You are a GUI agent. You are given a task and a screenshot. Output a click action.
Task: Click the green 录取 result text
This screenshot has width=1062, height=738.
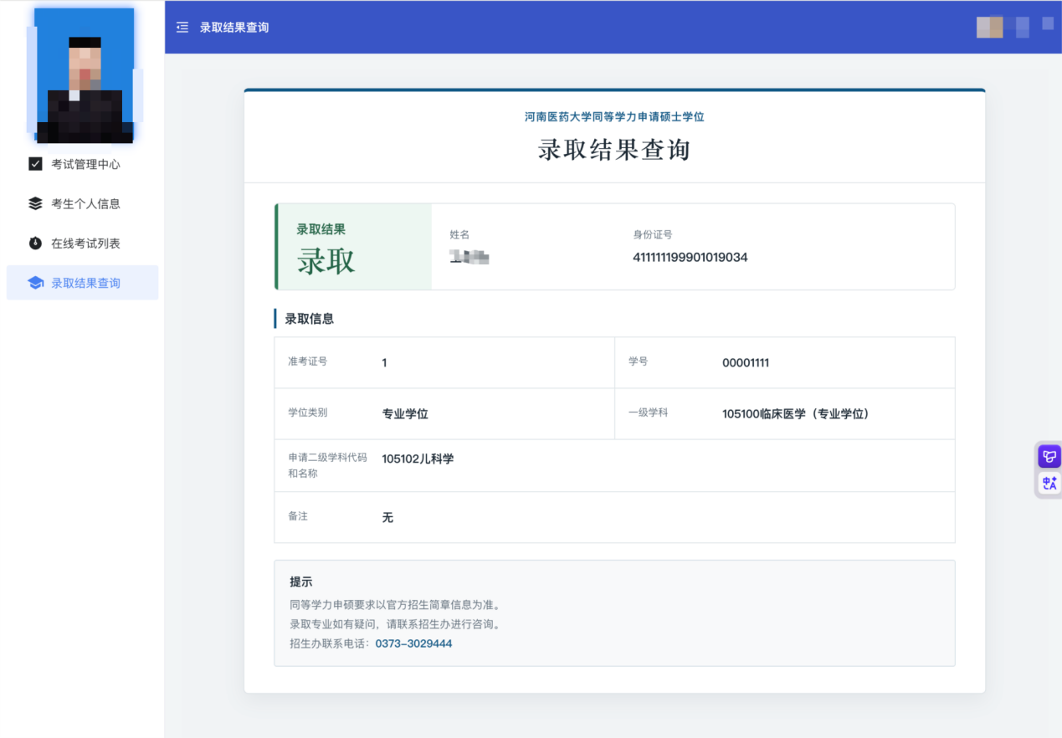click(x=326, y=262)
